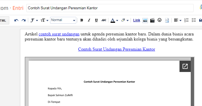
Task: Open 'Contoh Surat Undangan Peresmian Kantor' centered link
Action: click(116, 49)
